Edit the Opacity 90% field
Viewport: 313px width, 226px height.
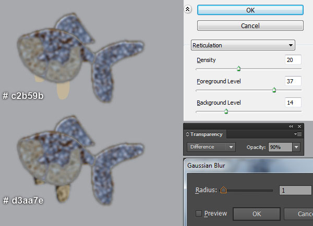tap(280, 147)
